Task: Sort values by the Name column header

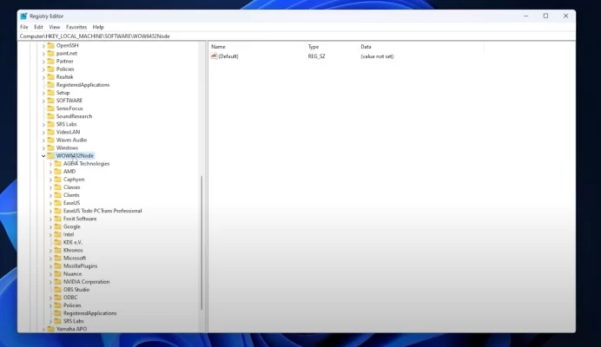Action: 219,46
